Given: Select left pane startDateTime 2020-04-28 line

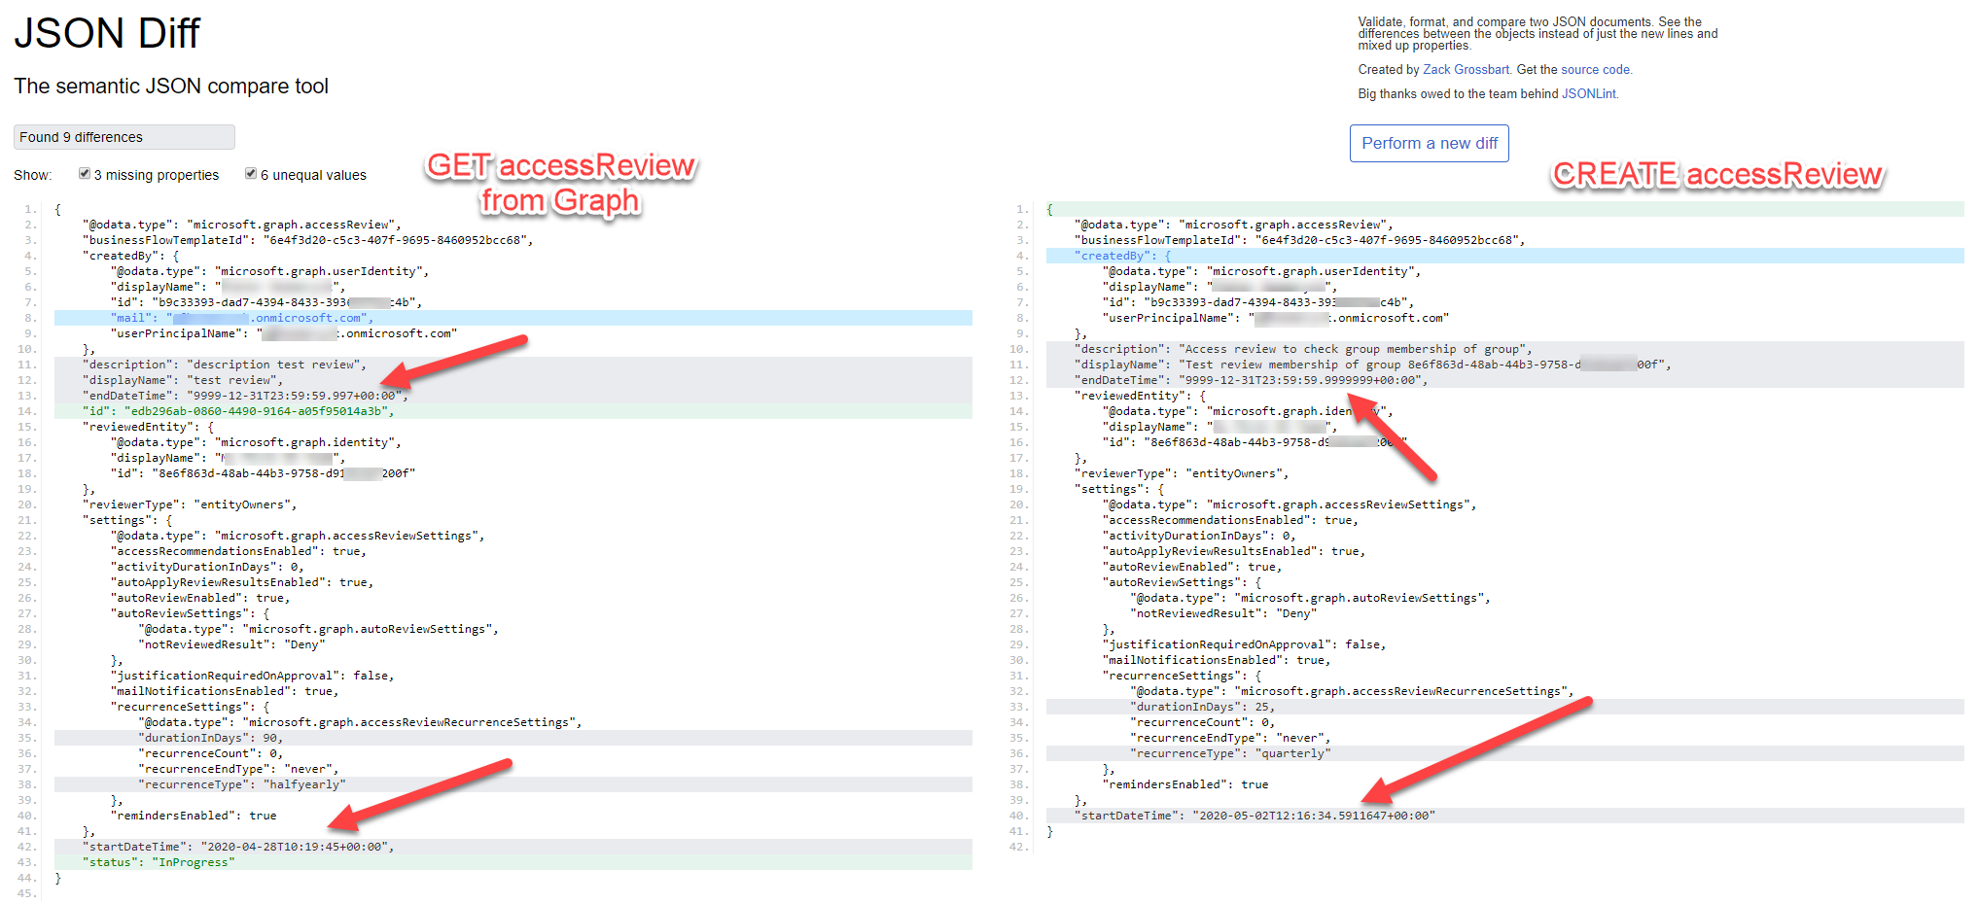Looking at the screenshot, I should (x=513, y=847).
